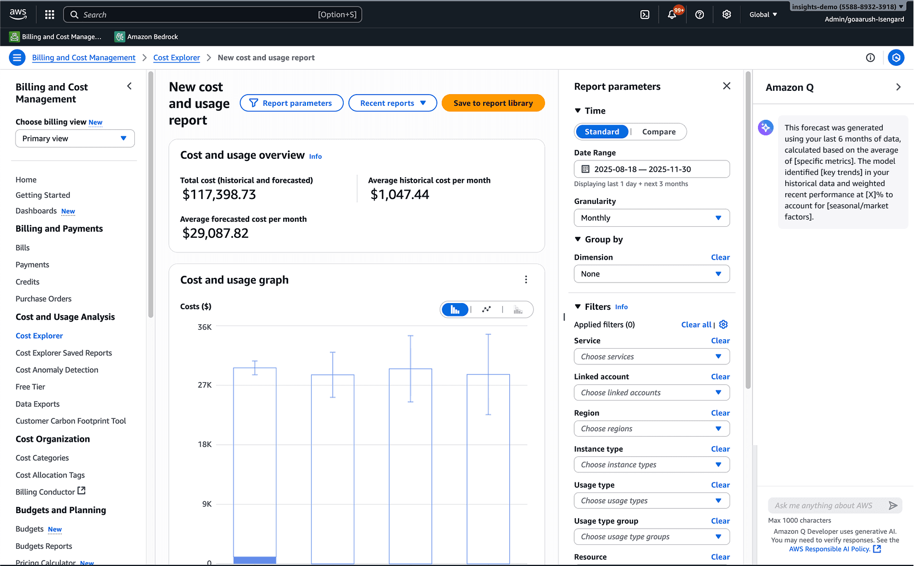Clear the Dimension group-by selection
Screen dimensions: 914x566
click(x=720, y=257)
